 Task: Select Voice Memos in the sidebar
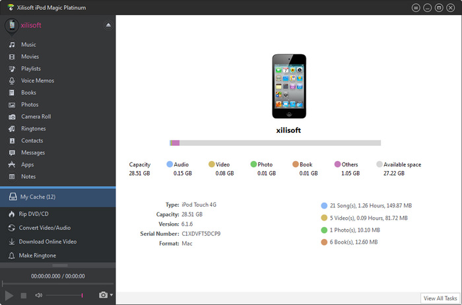tap(37, 81)
